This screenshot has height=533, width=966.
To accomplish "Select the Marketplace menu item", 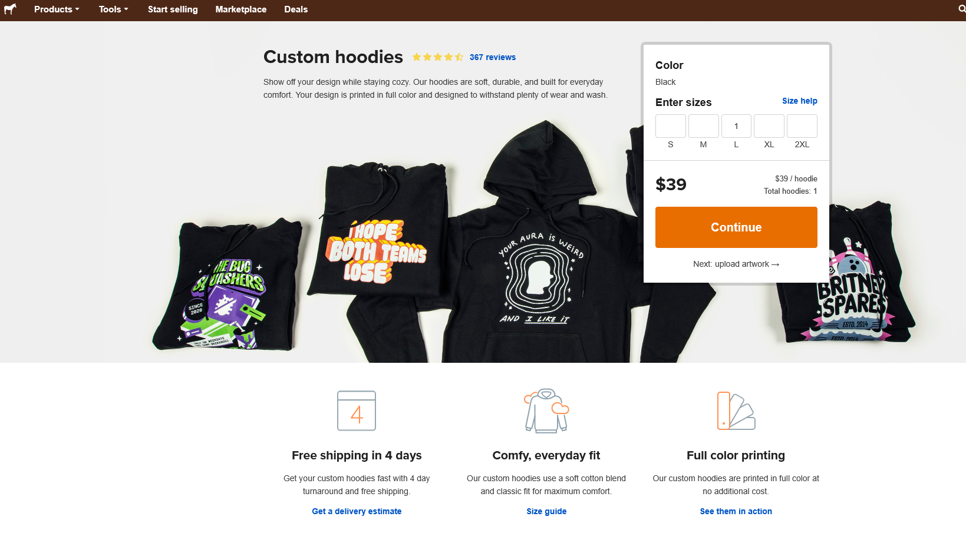I will 241,9.
